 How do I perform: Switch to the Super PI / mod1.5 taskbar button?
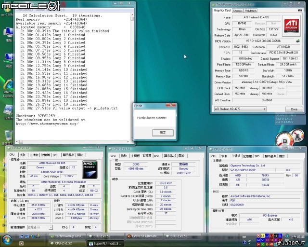pyautogui.click(x=106, y=244)
